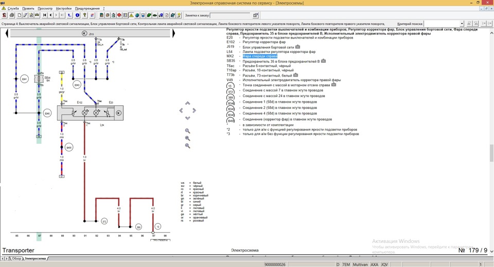Open the Просмотр menu

45,9
